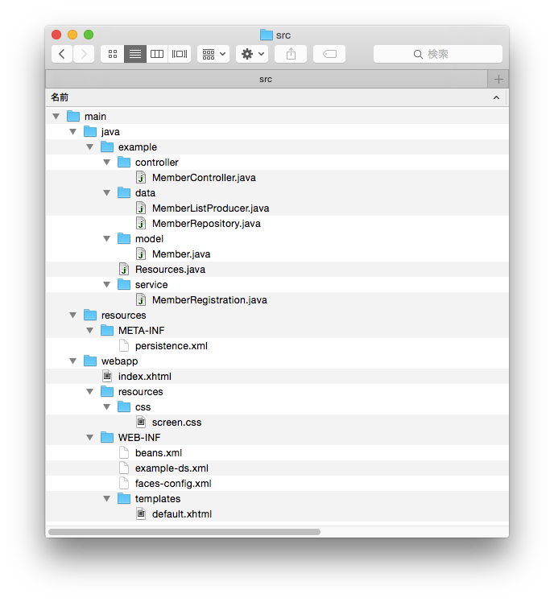Click the service folder icon
The height and width of the screenshot is (602, 554).
[124, 284]
